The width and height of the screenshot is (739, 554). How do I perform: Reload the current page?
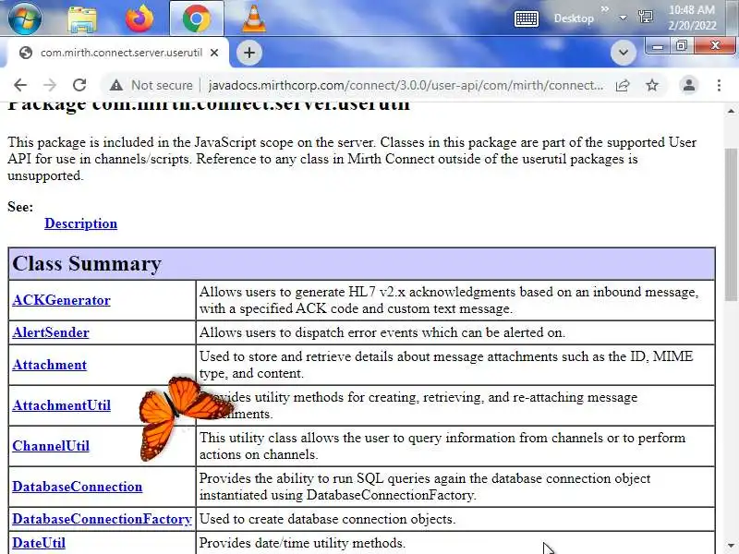(79, 85)
